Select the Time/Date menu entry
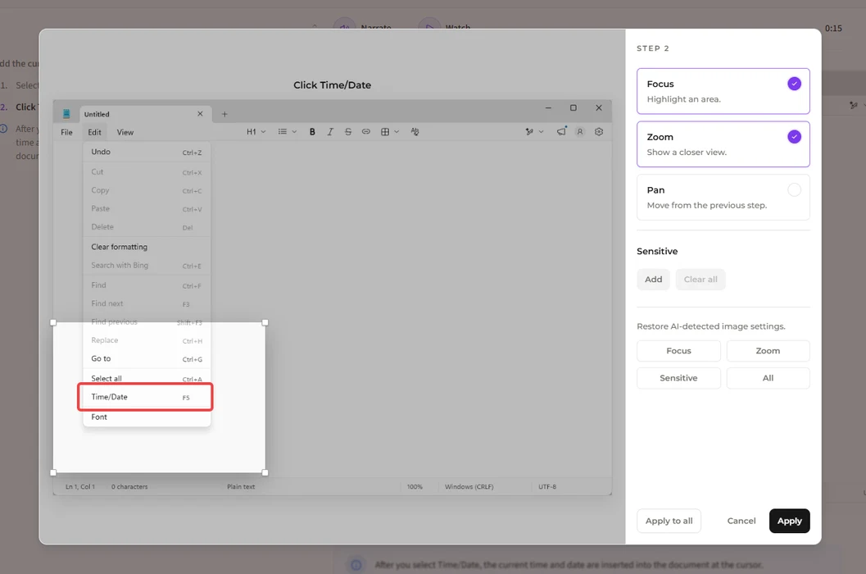Image resolution: width=866 pixels, height=574 pixels. tap(146, 397)
